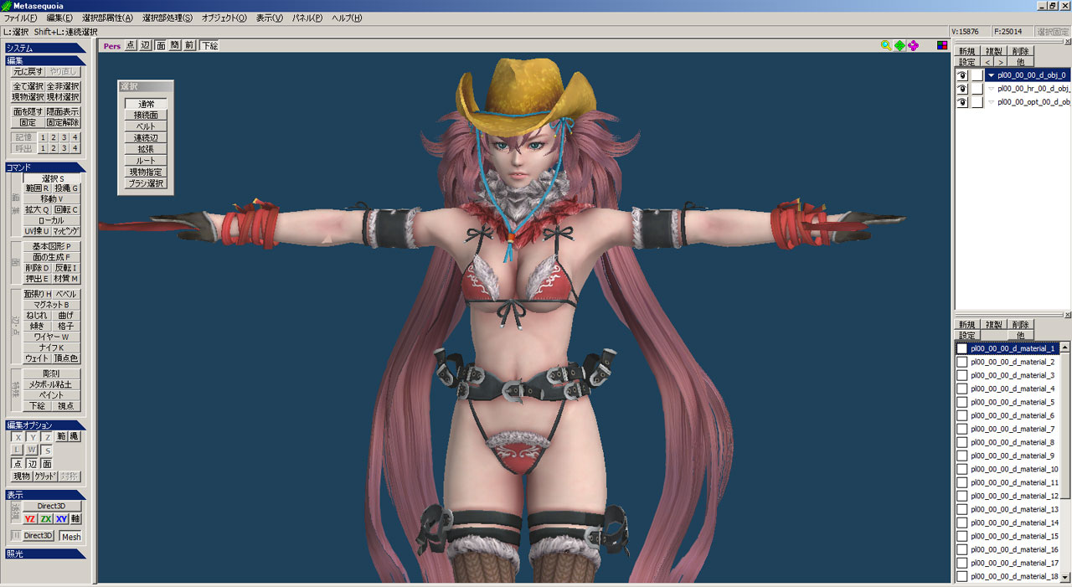Image resolution: width=1072 pixels, height=587 pixels.
Task: Collapse the pl00_00_opt_00_d_ob triangle
Action: coord(992,102)
